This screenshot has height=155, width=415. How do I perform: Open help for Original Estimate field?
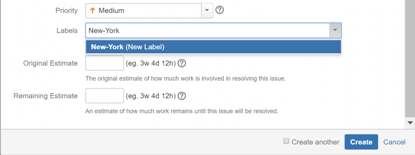(x=182, y=63)
